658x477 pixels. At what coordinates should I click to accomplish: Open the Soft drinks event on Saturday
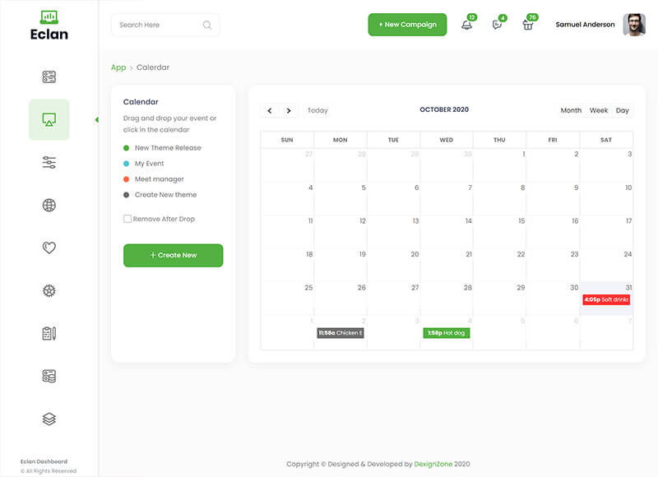(606, 299)
